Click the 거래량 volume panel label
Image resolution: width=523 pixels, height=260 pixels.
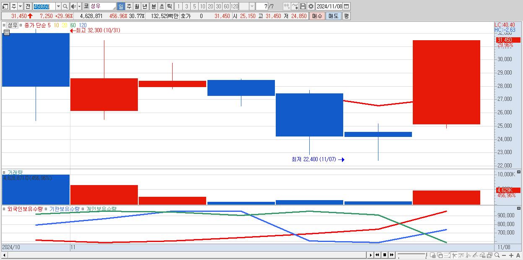click(x=15, y=172)
